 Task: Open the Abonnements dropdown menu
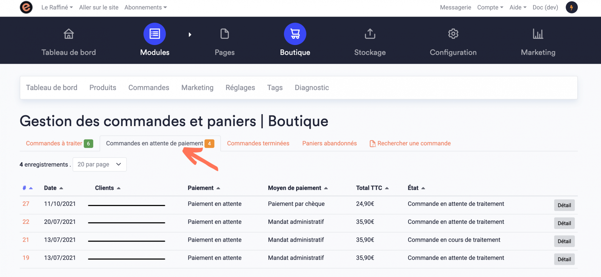(146, 7)
